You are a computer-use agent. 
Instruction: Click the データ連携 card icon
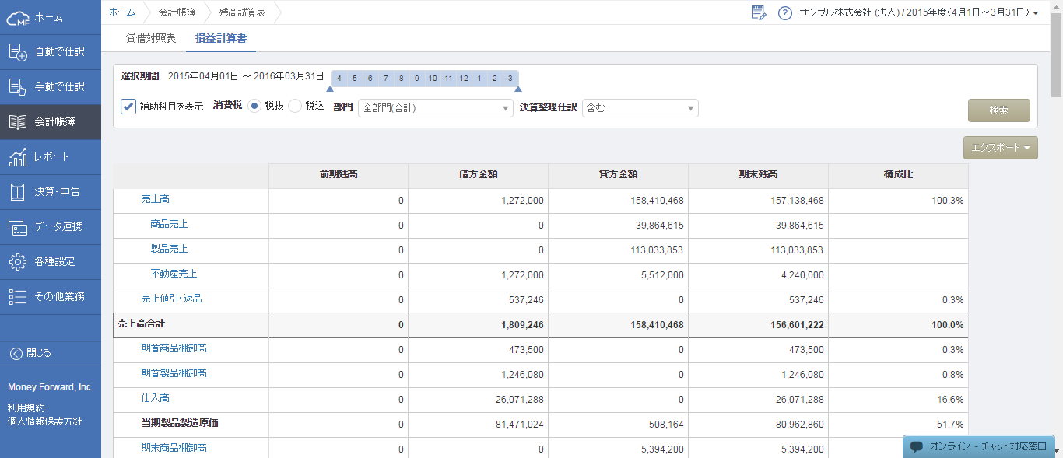(18, 227)
